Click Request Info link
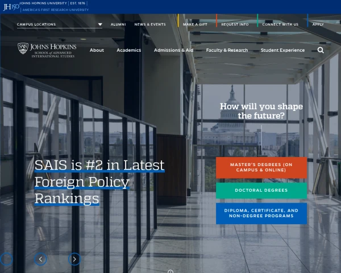 pyautogui.click(x=235, y=24)
